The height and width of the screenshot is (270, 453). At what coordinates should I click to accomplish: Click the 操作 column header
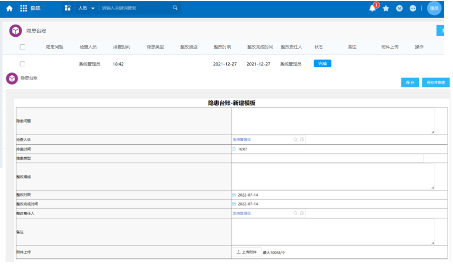(x=419, y=47)
